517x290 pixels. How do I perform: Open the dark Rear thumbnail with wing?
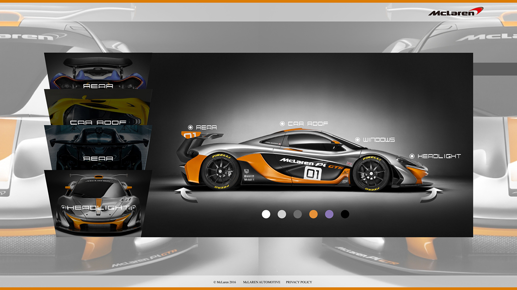point(98,147)
